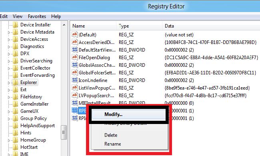Click the '(value not set)' data cell

click(x=179, y=35)
